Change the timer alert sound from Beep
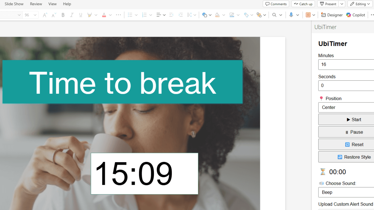374x210 pixels. click(x=346, y=192)
